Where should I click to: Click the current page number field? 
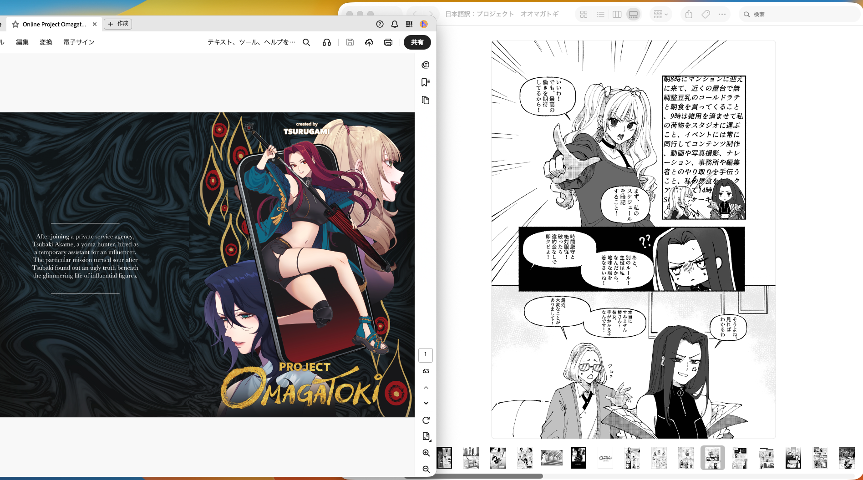[426, 355]
